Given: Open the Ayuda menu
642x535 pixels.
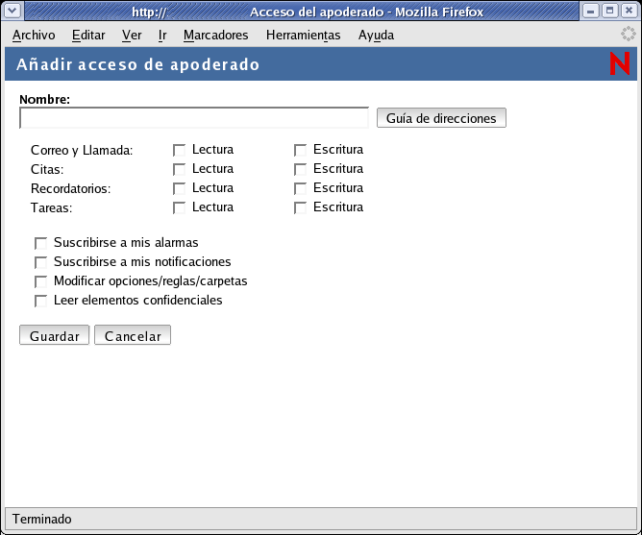Looking at the screenshot, I should coord(376,35).
